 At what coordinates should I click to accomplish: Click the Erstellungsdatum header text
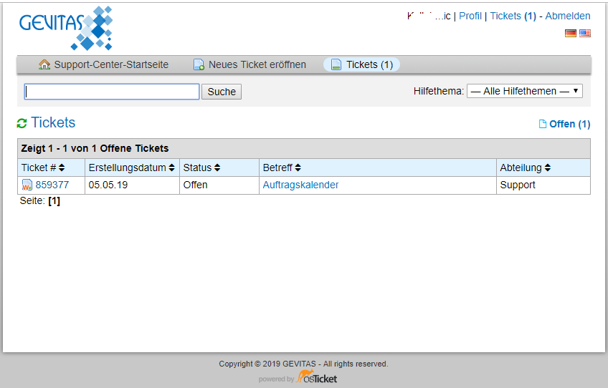tap(127, 168)
